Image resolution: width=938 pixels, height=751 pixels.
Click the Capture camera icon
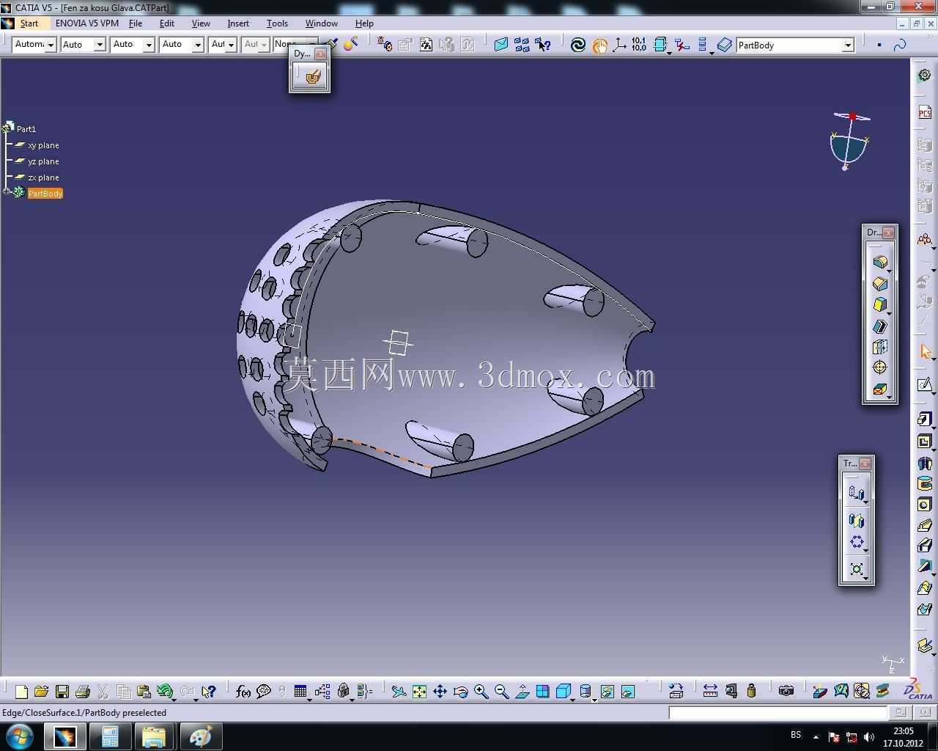point(786,691)
